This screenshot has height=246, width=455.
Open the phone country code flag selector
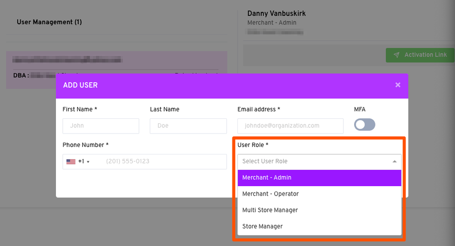click(x=78, y=161)
